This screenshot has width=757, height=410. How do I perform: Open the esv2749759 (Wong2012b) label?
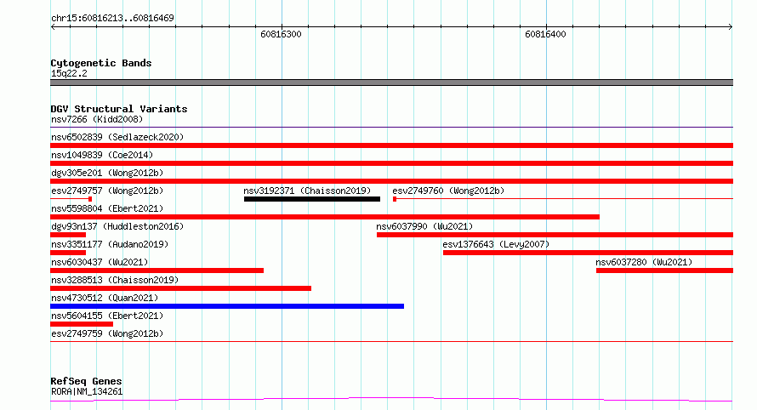pyautogui.click(x=107, y=334)
